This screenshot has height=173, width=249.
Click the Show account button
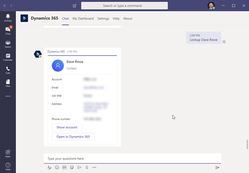67,127
